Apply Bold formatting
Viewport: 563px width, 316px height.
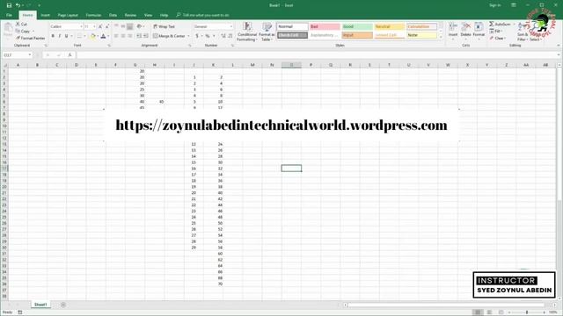(x=53, y=36)
